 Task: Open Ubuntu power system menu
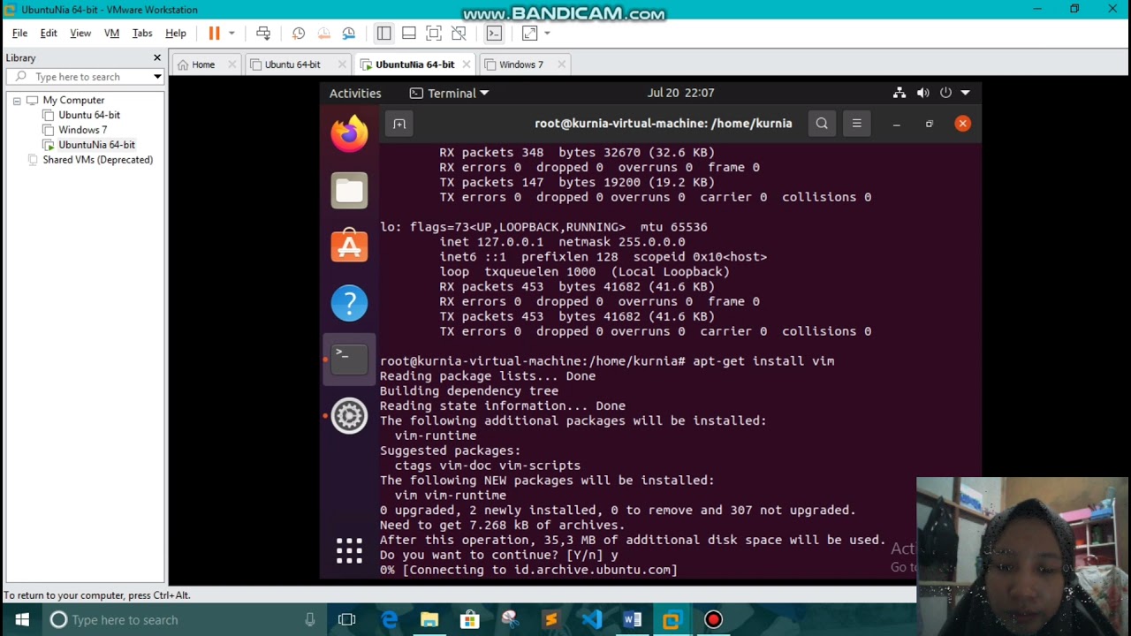tap(955, 93)
